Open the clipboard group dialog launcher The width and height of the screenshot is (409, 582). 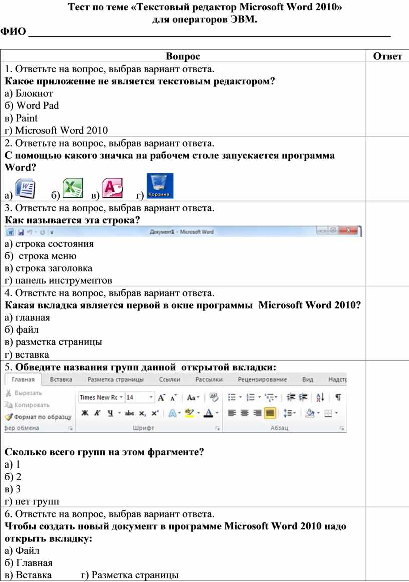coord(70,428)
